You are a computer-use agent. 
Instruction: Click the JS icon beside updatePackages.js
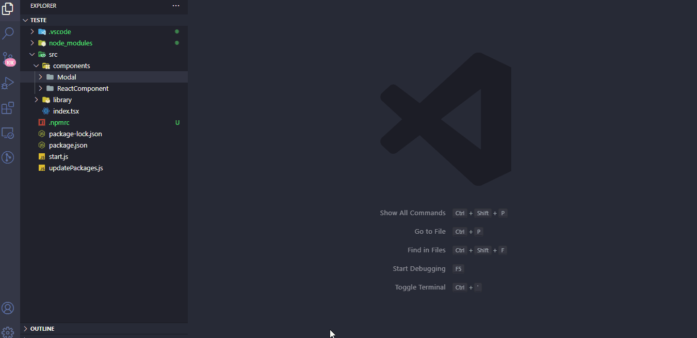click(x=42, y=168)
